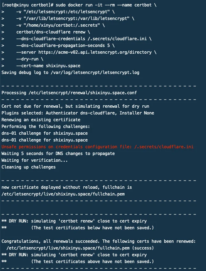Click the red unsafe permissions warning
The image size is (206, 271).
(x=97, y=147)
